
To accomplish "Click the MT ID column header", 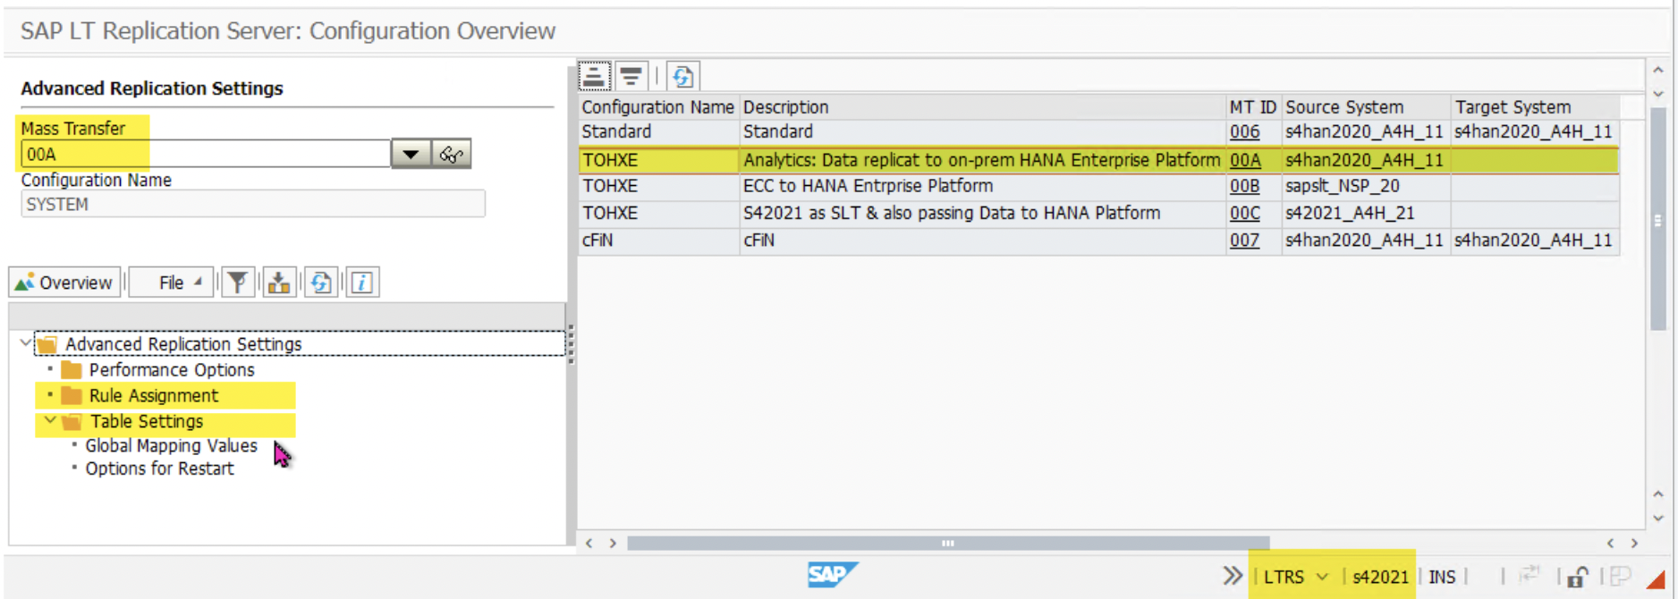I will coord(1252,107).
